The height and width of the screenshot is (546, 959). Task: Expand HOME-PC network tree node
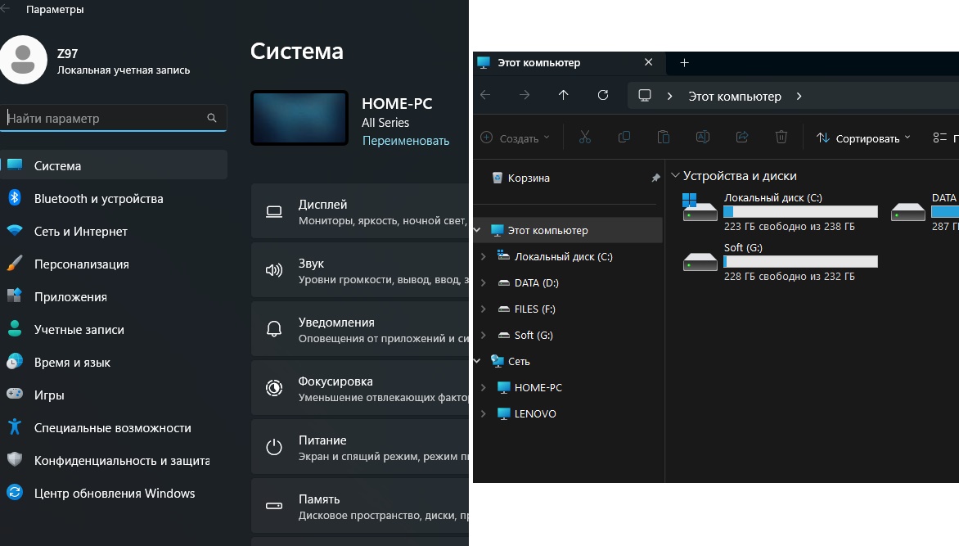(x=483, y=387)
